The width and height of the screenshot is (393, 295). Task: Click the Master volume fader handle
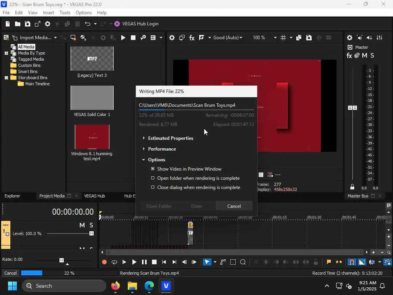[x=352, y=108]
